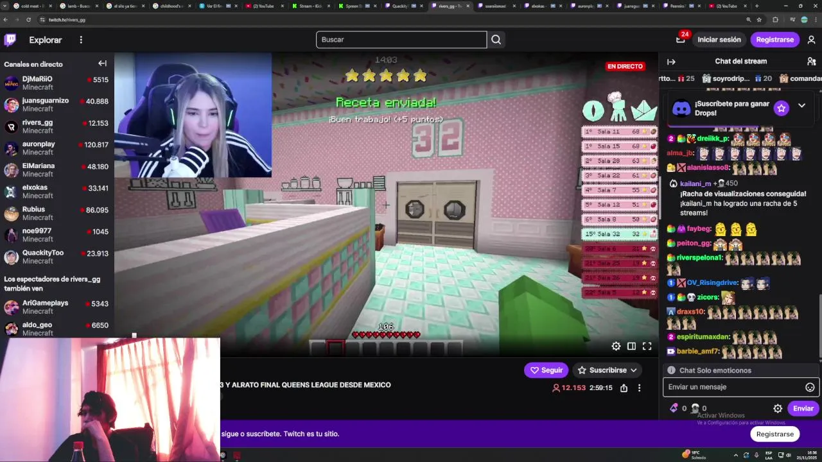Expand the Drops banner chevron
The width and height of the screenshot is (822, 462).
click(x=801, y=105)
